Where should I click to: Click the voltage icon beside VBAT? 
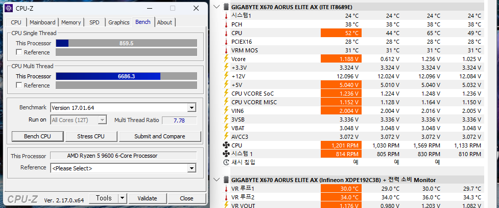(x=226, y=128)
